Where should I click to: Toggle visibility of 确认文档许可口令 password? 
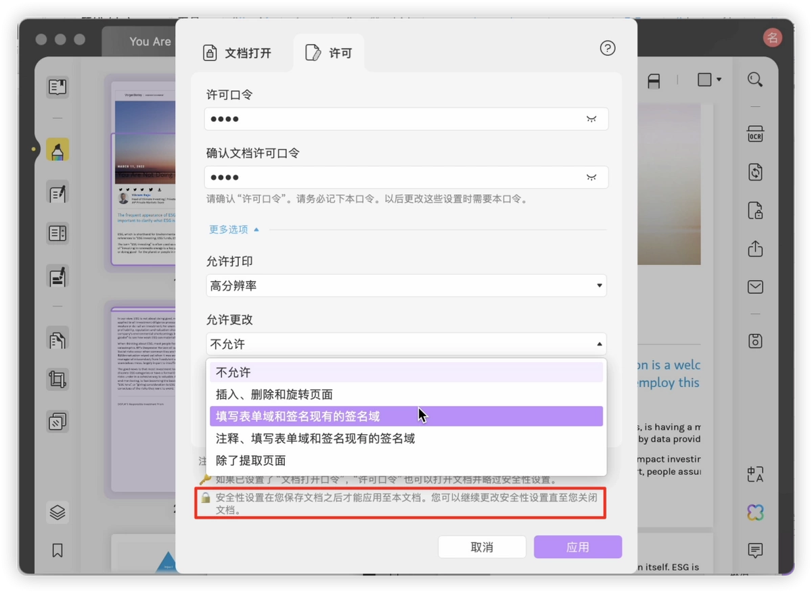[x=591, y=177]
